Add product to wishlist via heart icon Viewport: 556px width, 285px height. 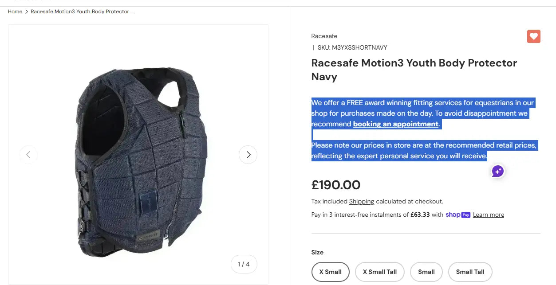coord(533,36)
